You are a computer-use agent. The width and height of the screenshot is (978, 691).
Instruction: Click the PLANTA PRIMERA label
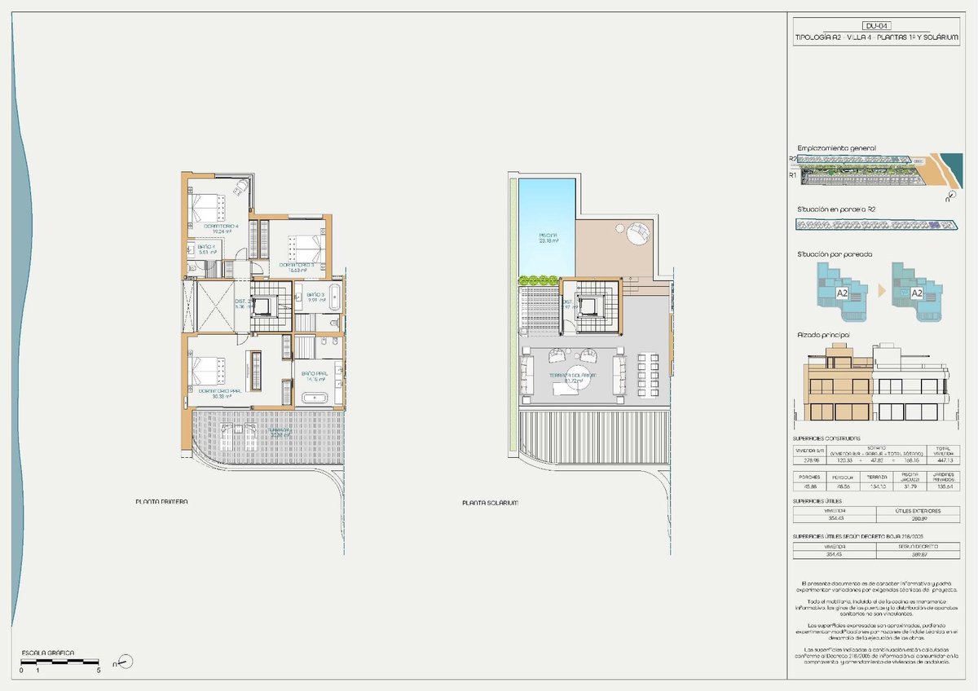coord(161,502)
